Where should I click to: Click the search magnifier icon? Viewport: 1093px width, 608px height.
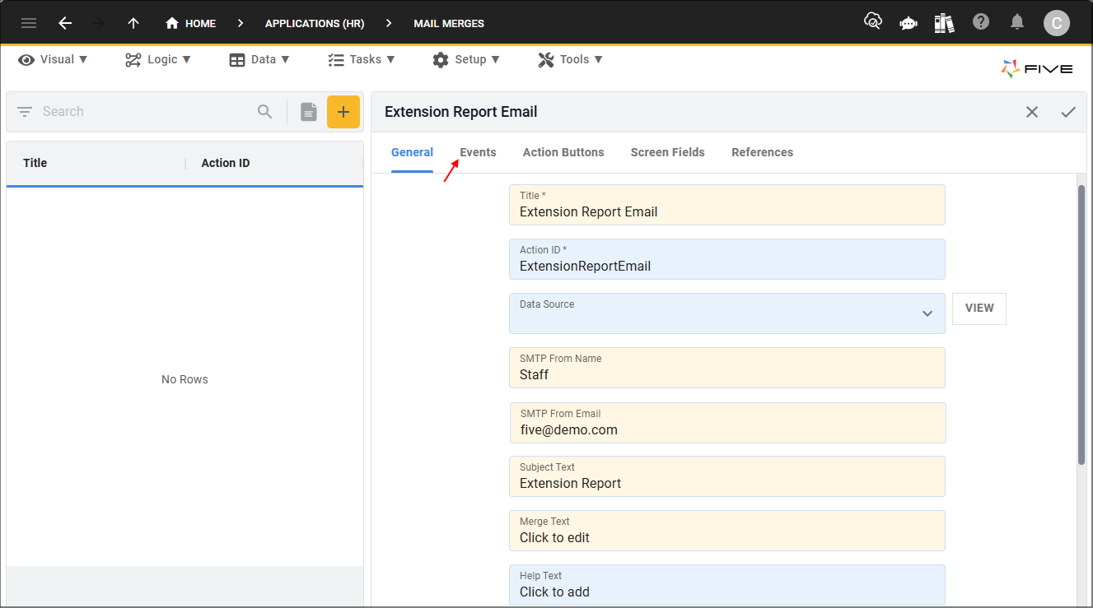pos(264,112)
